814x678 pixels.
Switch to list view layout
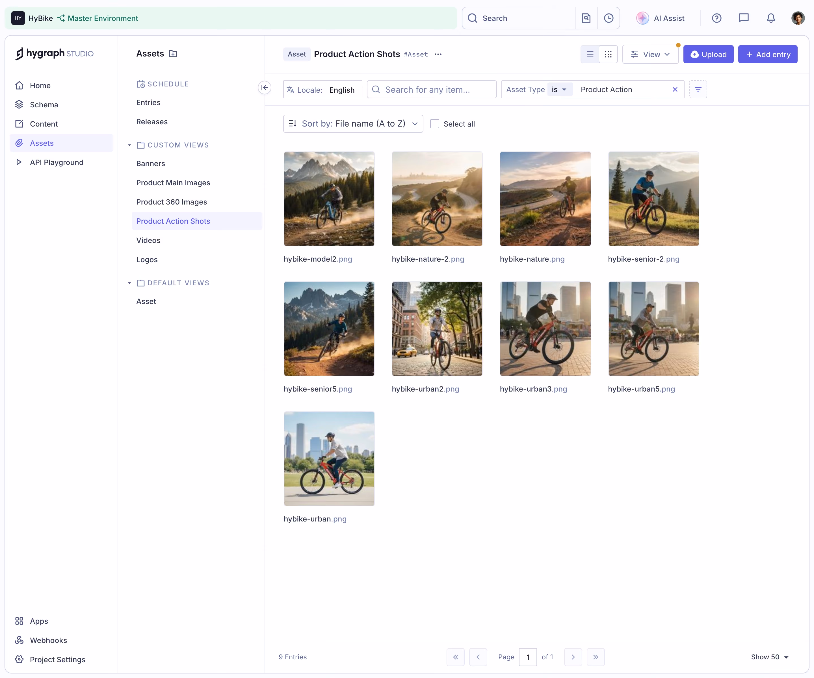590,54
